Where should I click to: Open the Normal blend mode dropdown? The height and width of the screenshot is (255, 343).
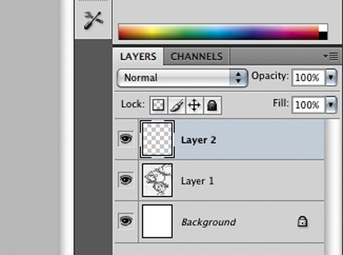point(182,78)
